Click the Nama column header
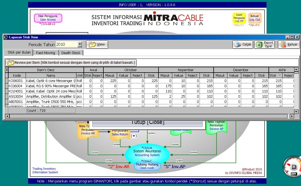Screen dimensions: 301x186 [51, 76]
